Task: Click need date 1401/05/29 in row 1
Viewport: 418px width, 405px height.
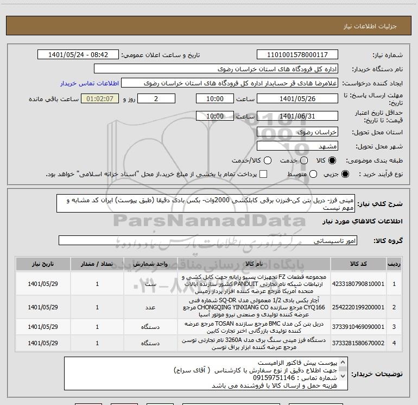Action: tap(43, 284)
